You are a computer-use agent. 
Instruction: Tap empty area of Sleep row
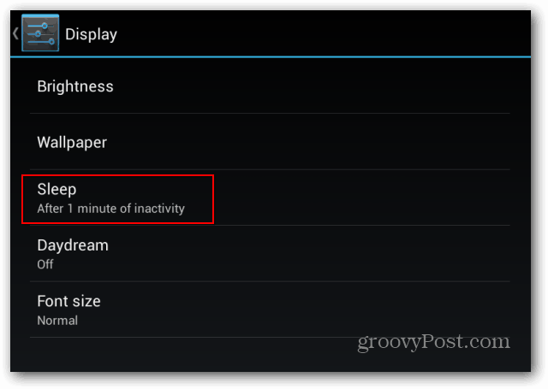pyautogui.click(x=360, y=197)
